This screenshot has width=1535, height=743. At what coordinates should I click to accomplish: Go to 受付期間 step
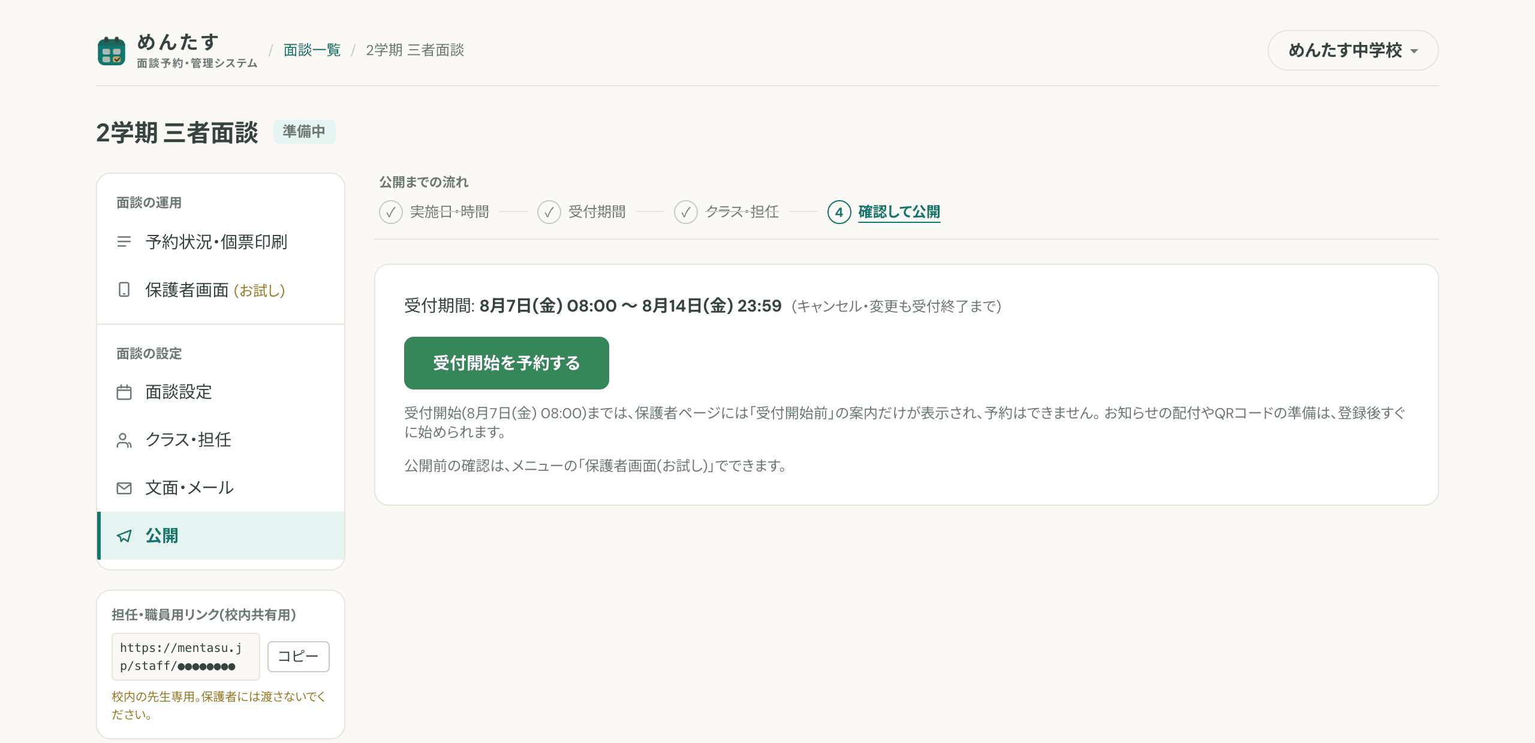[x=597, y=212]
